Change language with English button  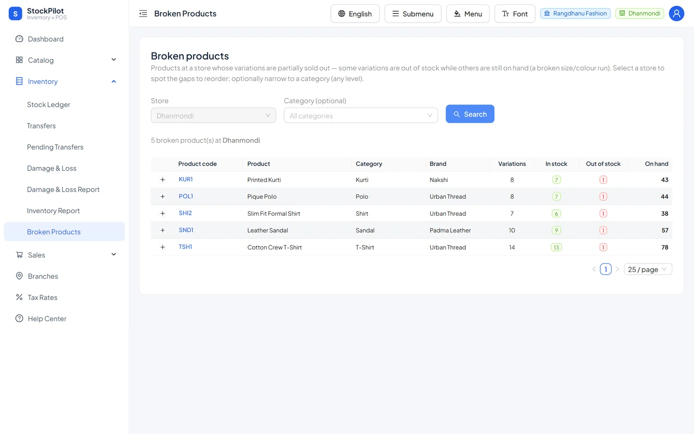(x=355, y=13)
